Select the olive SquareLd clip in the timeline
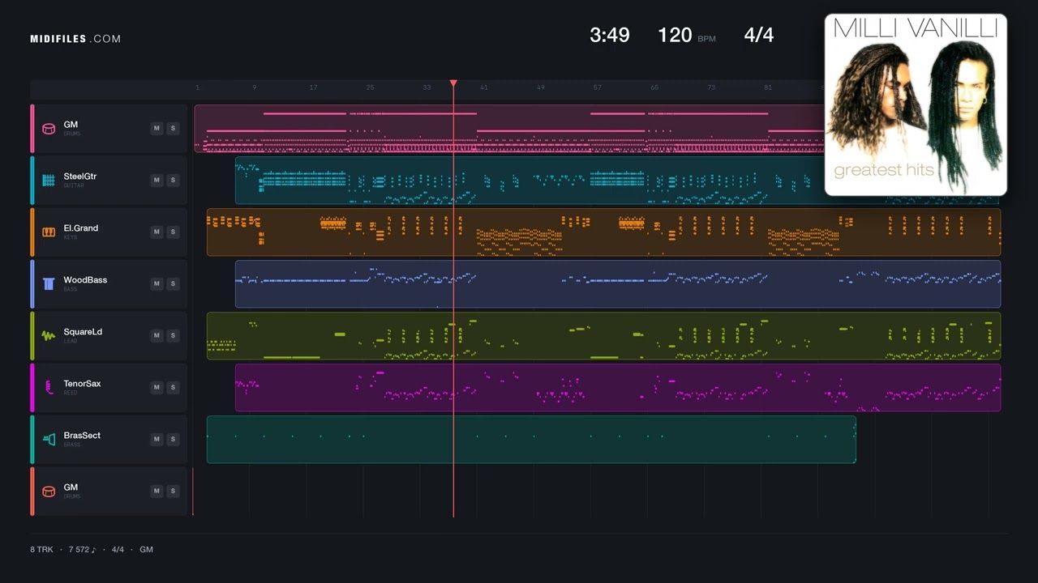Viewport: 1038px width, 583px height. [603, 336]
